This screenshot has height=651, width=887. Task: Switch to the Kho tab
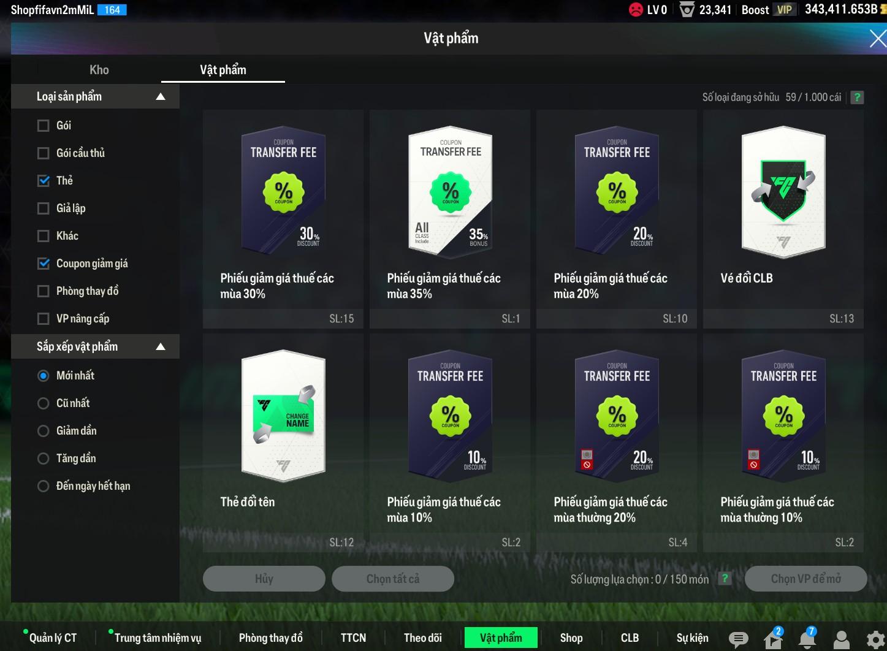[99, 70]
